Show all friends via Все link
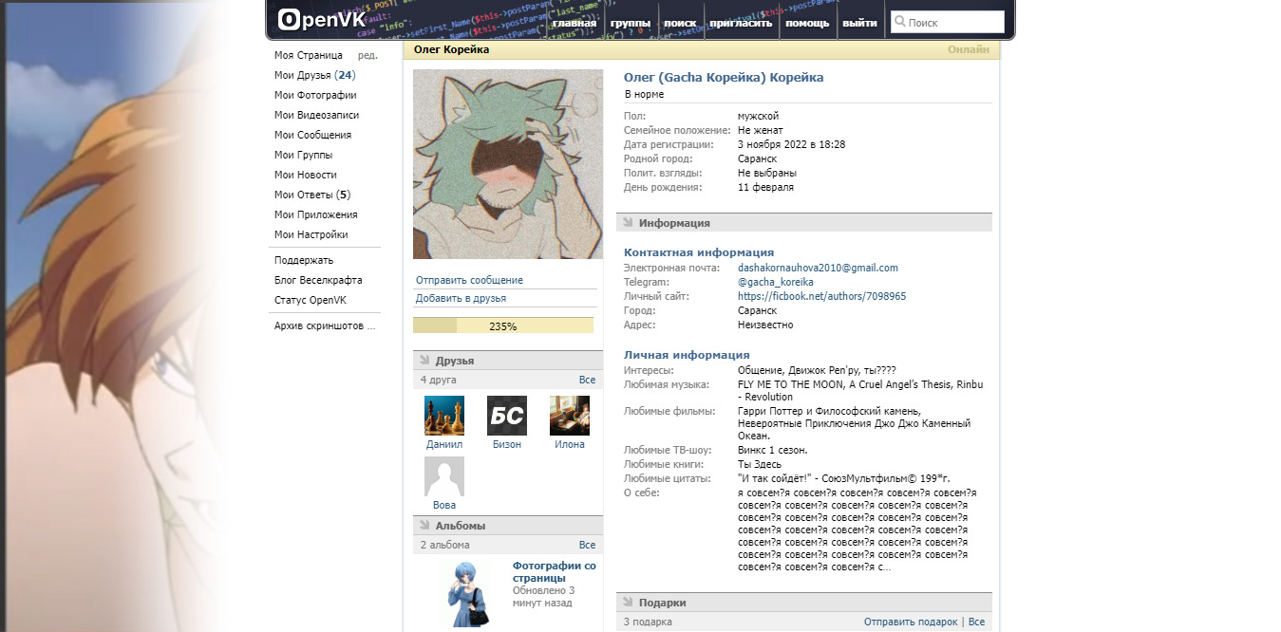This screenshot has height=632, width=1281. (x=587, y=380)
